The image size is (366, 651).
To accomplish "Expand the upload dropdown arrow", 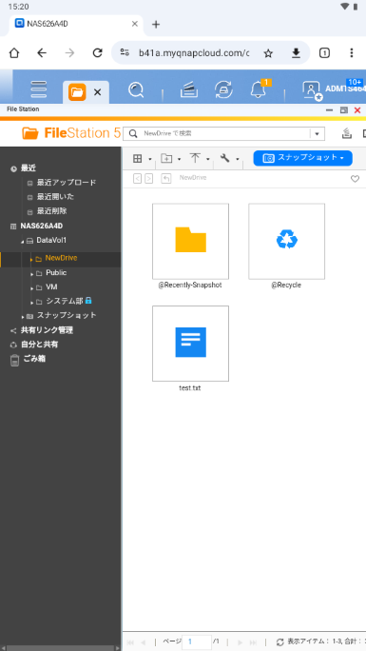I will (x=208, y=159).
